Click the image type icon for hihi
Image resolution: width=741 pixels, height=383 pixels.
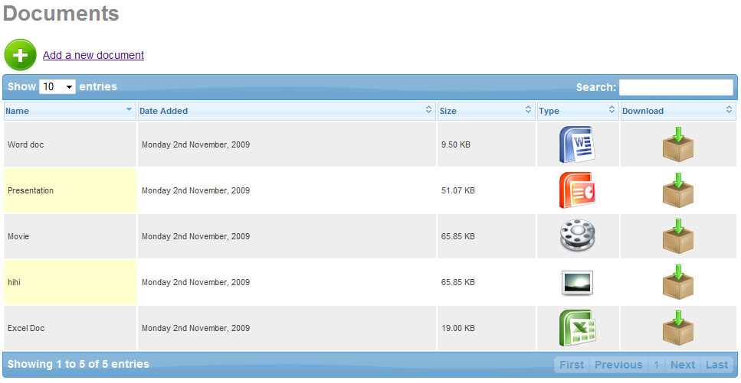(x=577, y=283)
